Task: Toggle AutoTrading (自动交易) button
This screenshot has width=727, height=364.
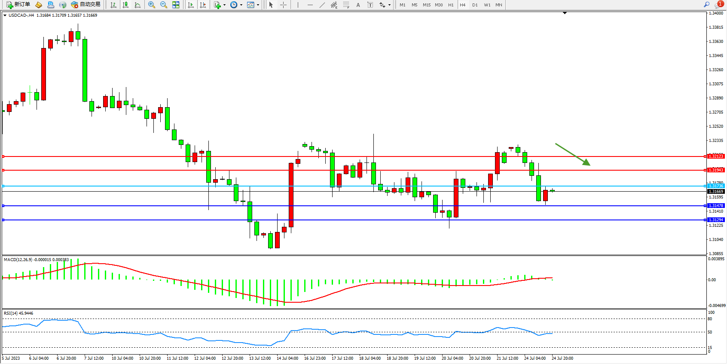Action: (x=86, y=5)
